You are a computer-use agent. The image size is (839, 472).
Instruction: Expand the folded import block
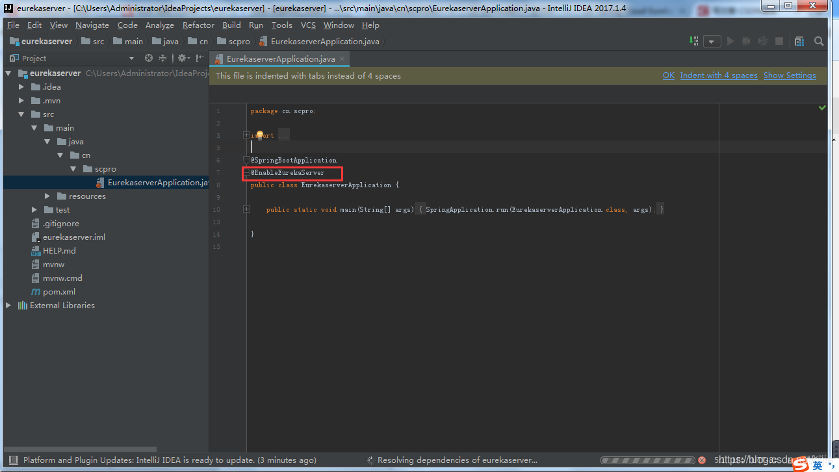246,135
